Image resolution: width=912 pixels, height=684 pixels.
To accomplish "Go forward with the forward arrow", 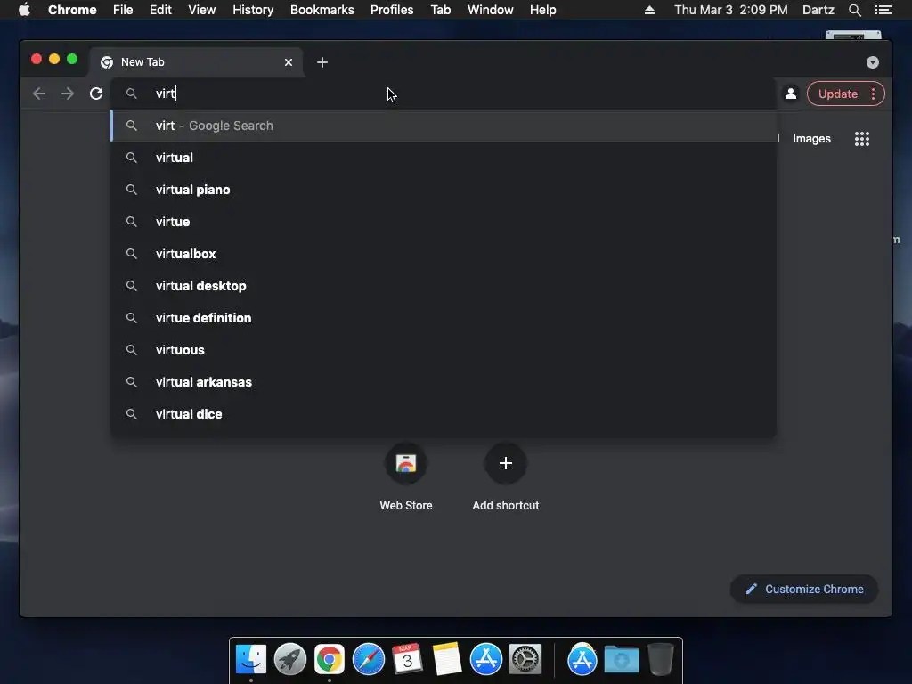I will pos(68,94).
